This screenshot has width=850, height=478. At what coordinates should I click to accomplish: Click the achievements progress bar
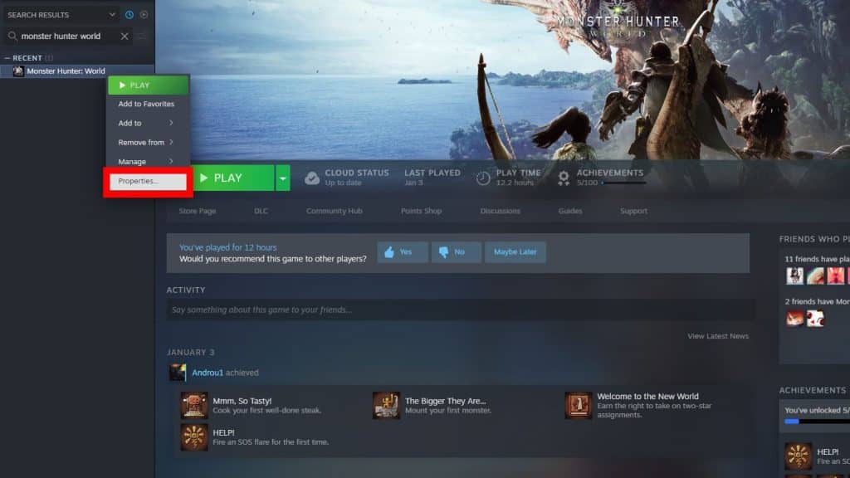pos(623,183)
